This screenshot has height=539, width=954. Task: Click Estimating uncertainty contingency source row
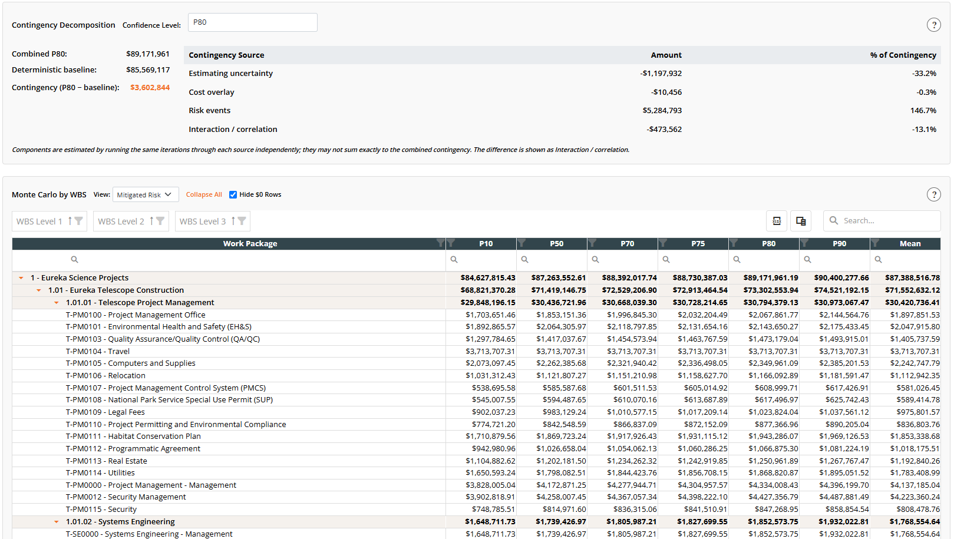(562, 74)
